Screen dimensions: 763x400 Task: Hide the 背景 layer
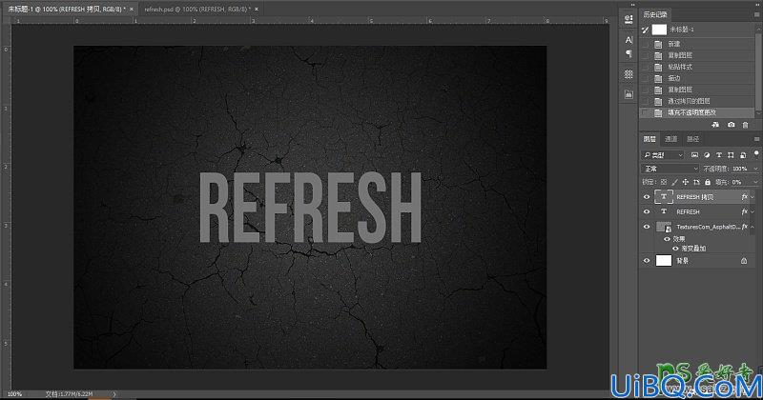pos(647,261)
